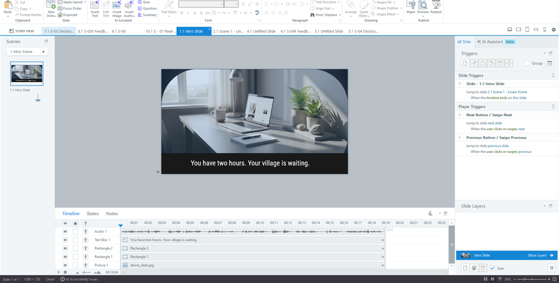Open the font name combo box
This screenshot has width=559, height=283.
coord(201,4)
